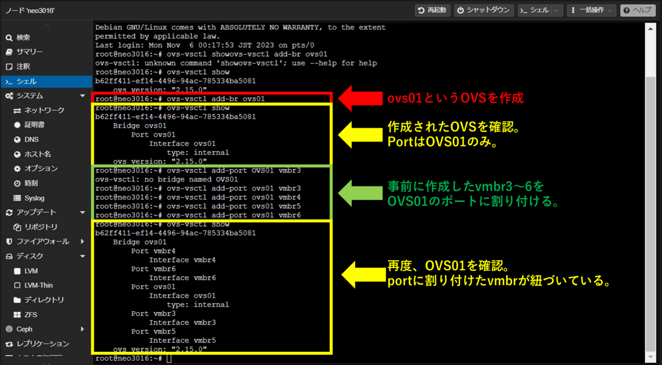Collapse the アップデート section arrow

tap(83, 212)
